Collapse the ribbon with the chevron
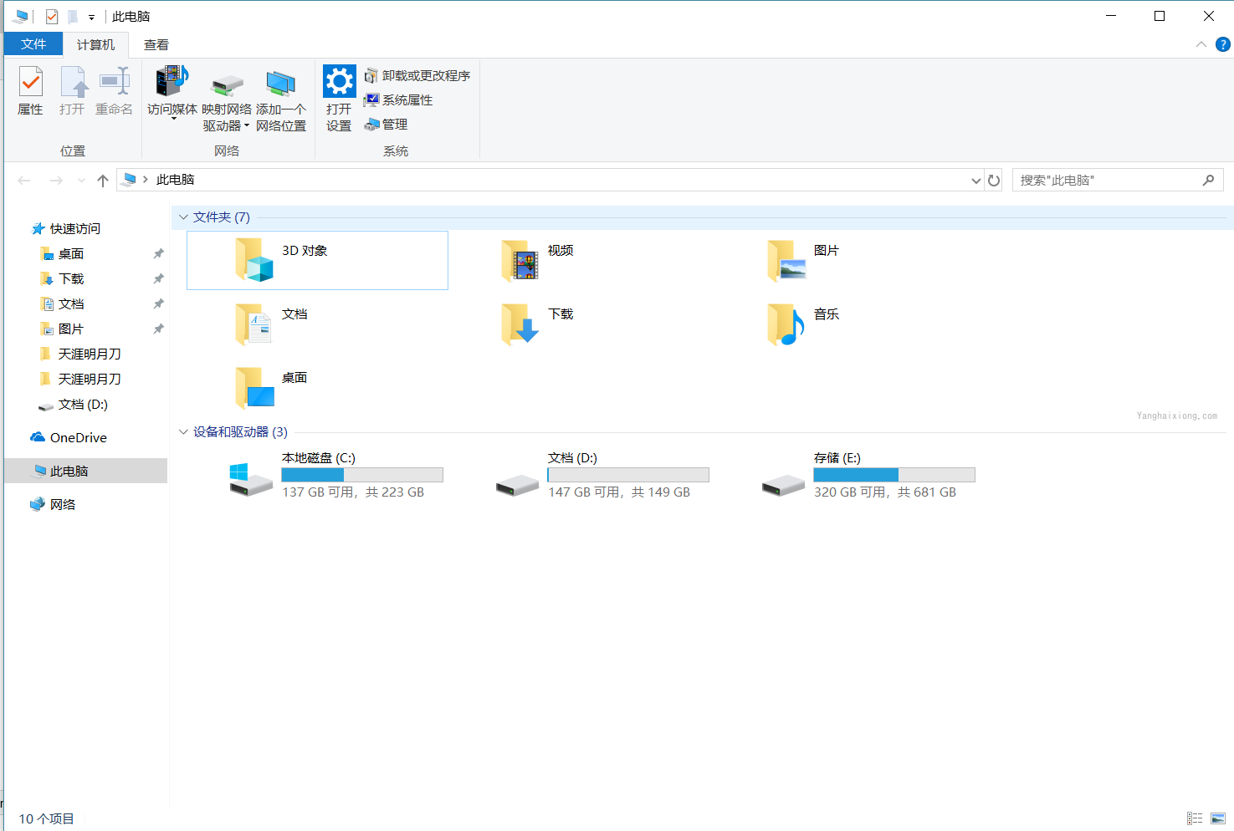The width and height of the screenshot is (1234, 831). coord(1201,44)
